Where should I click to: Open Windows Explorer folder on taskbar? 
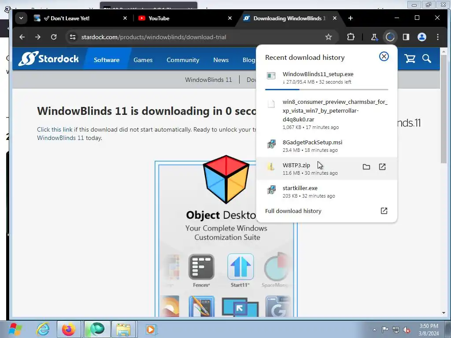click(123, 329)
